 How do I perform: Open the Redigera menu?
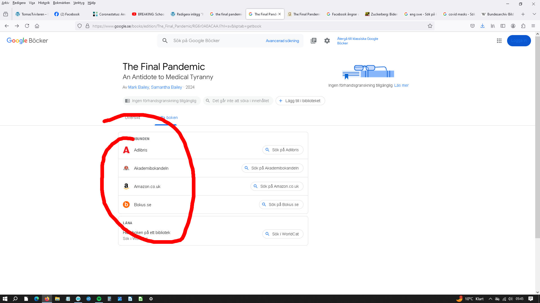19,3
